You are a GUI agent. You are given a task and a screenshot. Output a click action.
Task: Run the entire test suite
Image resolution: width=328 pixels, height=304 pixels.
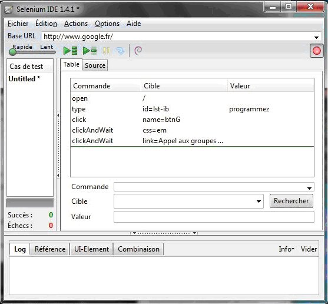tap(70, 51)
